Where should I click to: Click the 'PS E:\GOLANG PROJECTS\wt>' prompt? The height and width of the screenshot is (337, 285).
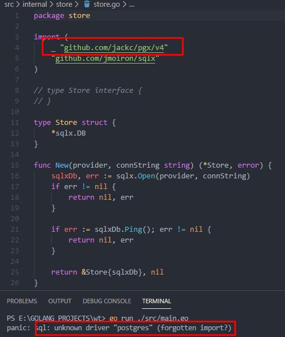coord(56,318)
